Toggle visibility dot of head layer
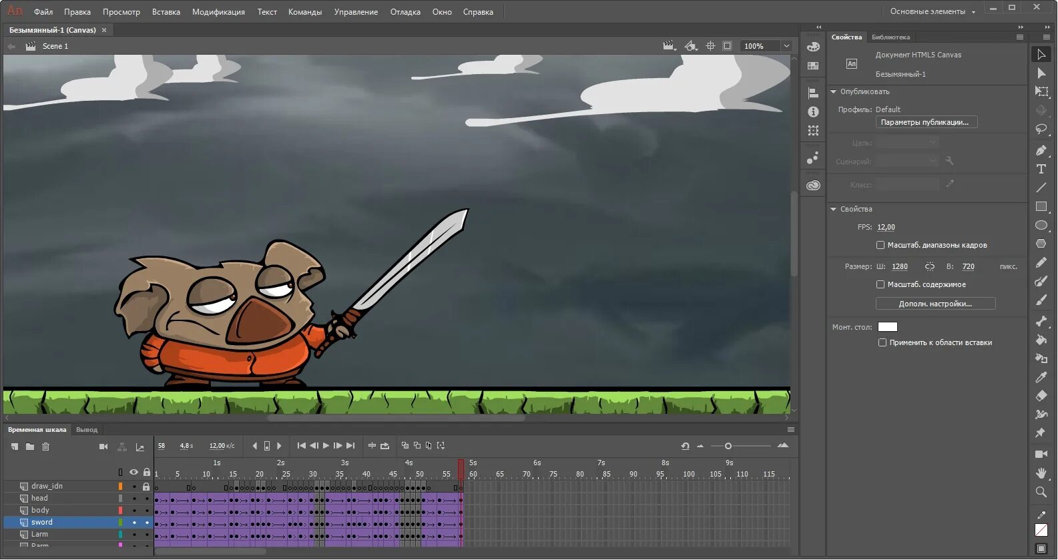The image size is (1058, 560). [134, 499]
